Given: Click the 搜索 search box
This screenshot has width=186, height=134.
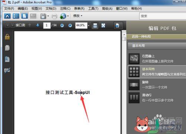Looking at the screenshot, I should 163,16.
